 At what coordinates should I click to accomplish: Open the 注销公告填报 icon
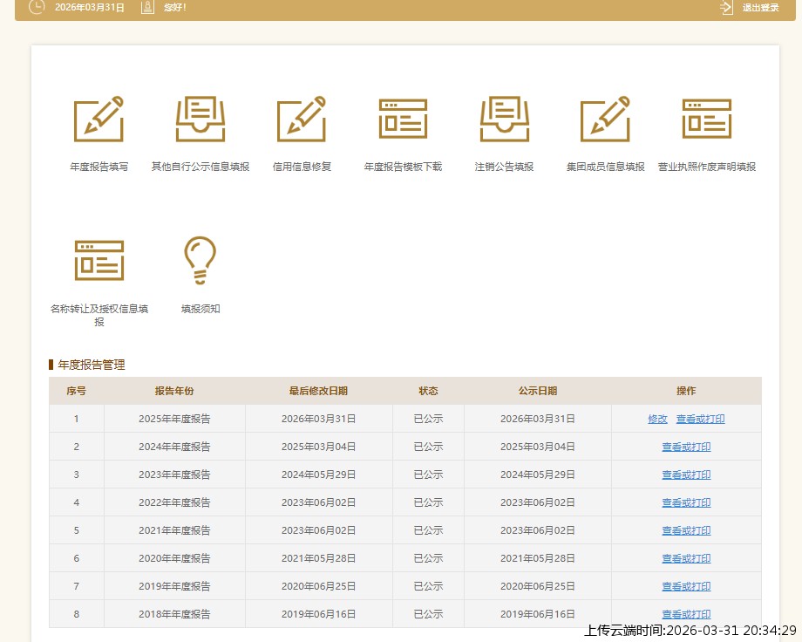[x=504, y=120]
